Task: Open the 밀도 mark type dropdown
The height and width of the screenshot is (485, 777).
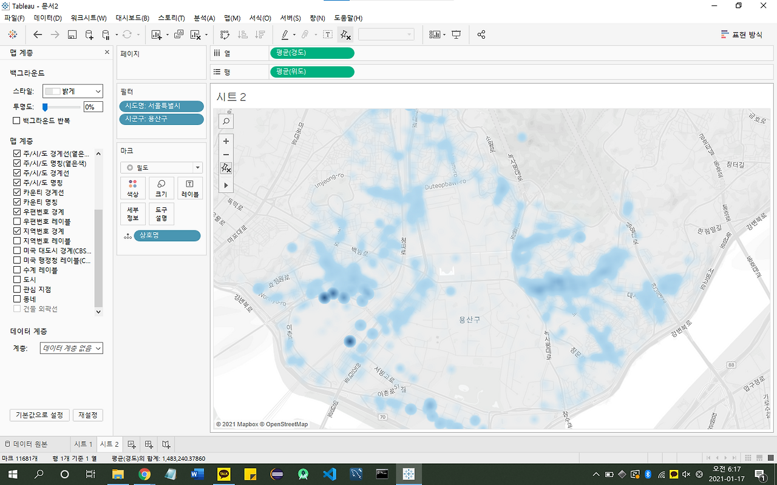Action: click(x=161, y=167)
